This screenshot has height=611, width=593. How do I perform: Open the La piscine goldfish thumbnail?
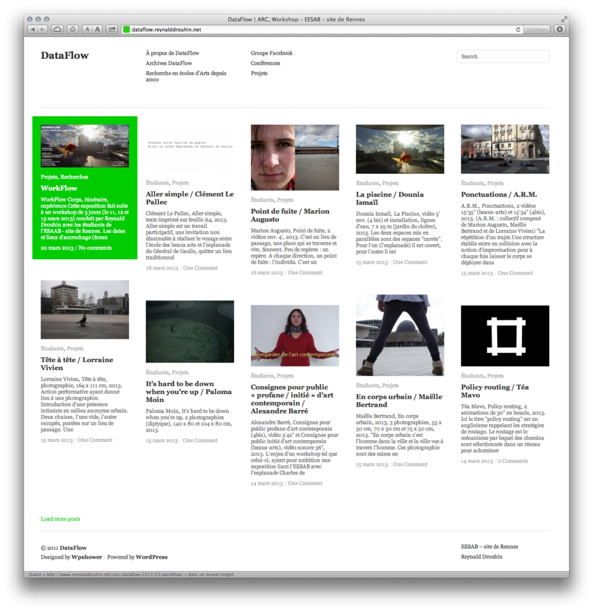pyautogui.click(x=400, y=149)
